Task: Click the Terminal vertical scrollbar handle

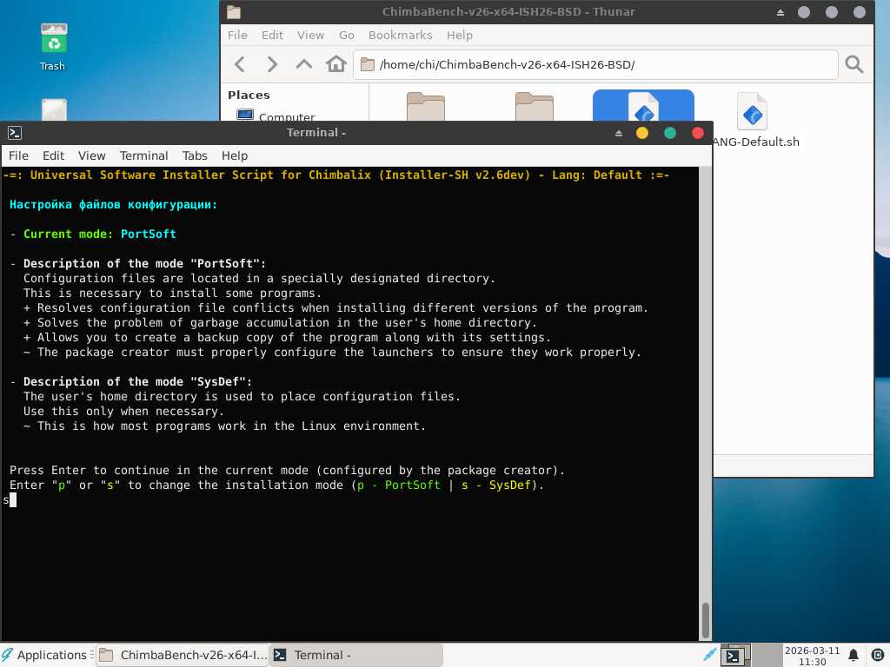Action: pyautogui.click(x=706, y=620)
